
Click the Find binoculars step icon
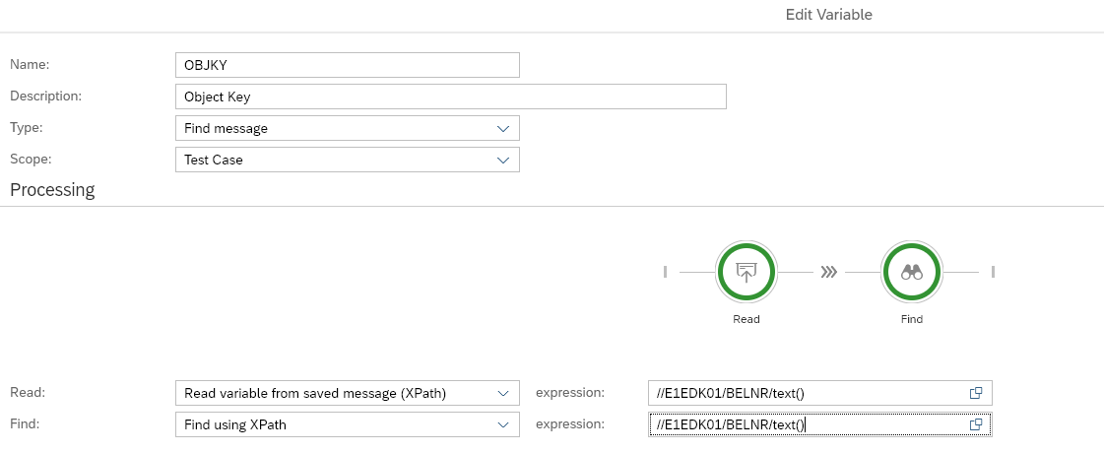click(912, 273)
